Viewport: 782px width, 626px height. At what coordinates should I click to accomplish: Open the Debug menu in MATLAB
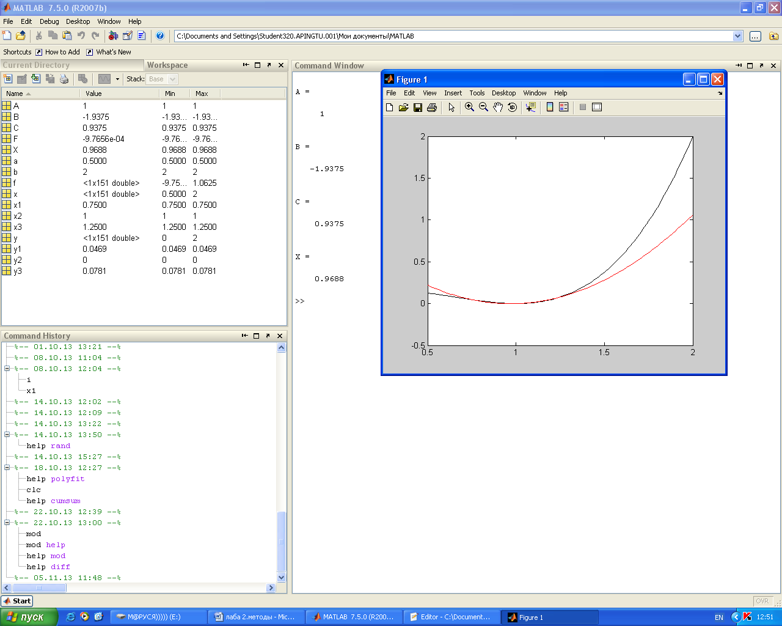49,21
